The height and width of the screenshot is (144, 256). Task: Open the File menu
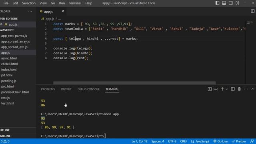pos(6,3)
